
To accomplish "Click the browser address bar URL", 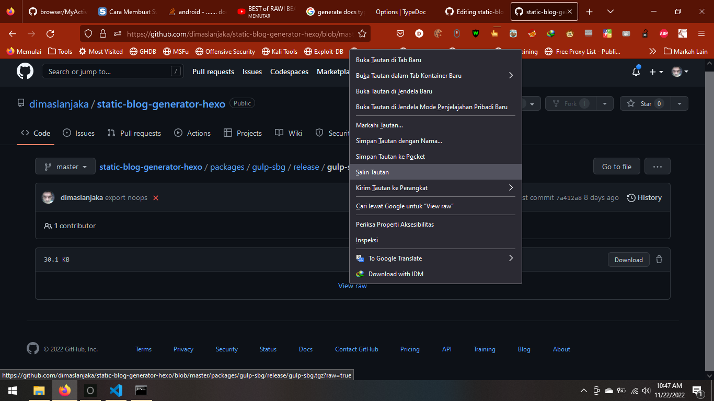I will point(240,33).
